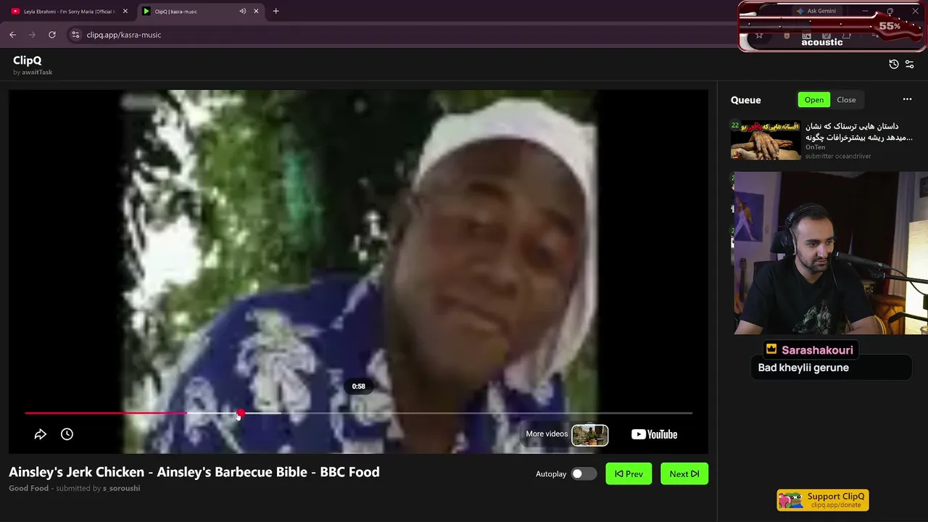The width and height of the screenshot is (928, 522).
Task: Switch to the Leyla Ebrahimi YouTube tab
Action: pos(69,11)
